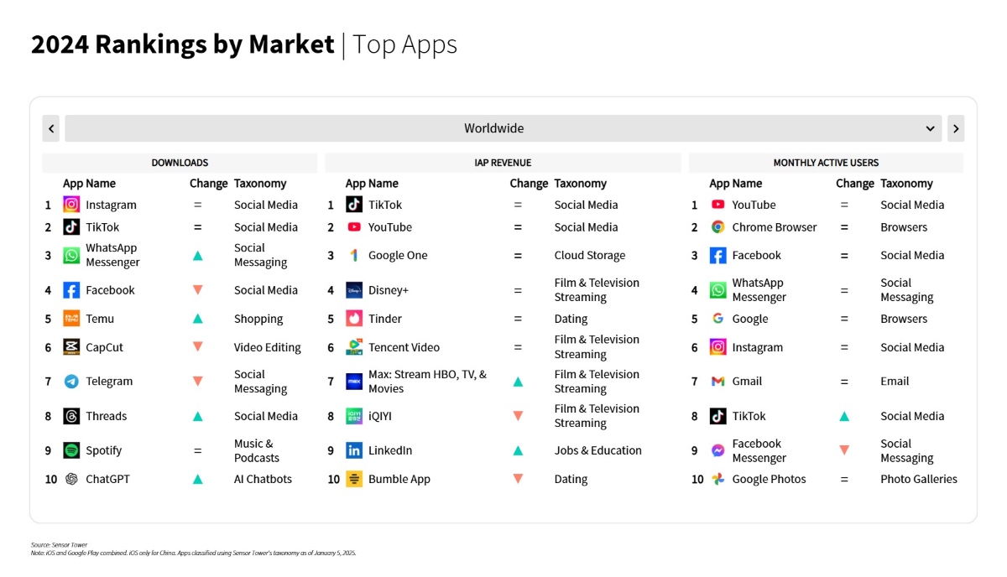Click the Gmail app icon
Viewport: 1007px width, 577px height.
click(x=717, y=381)
